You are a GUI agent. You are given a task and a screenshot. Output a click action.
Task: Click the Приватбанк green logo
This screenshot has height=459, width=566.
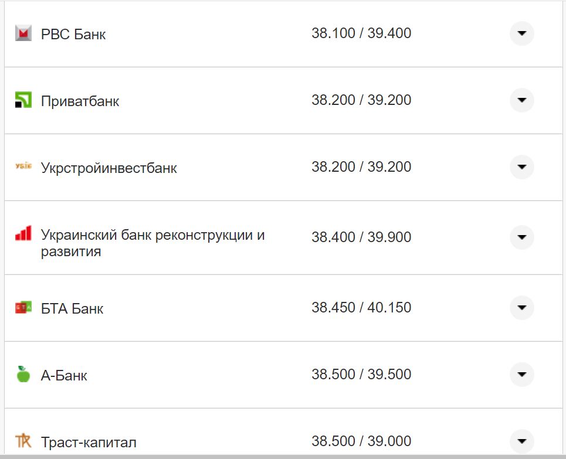pos(23,100)
